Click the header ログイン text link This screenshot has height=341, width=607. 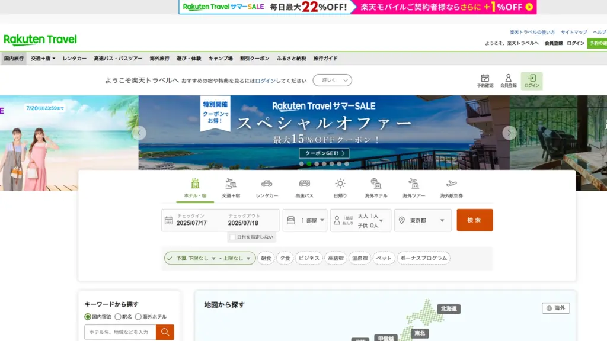576,43
